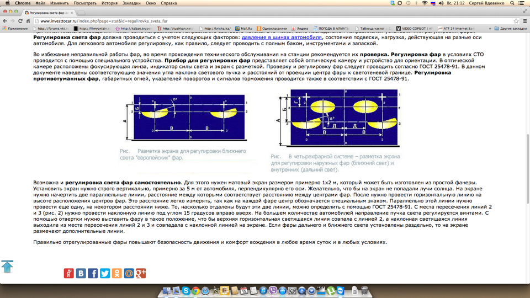Screen dimensions: 530x298
Task: Open the Mail.Ru bookmark
Action: [243, 29]
